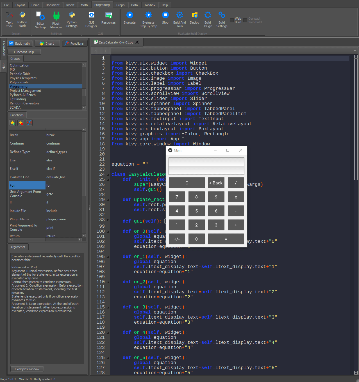This screenshot has height=382, width=359.
Task: Open the Plugin Manager
Action: (56, 16)
